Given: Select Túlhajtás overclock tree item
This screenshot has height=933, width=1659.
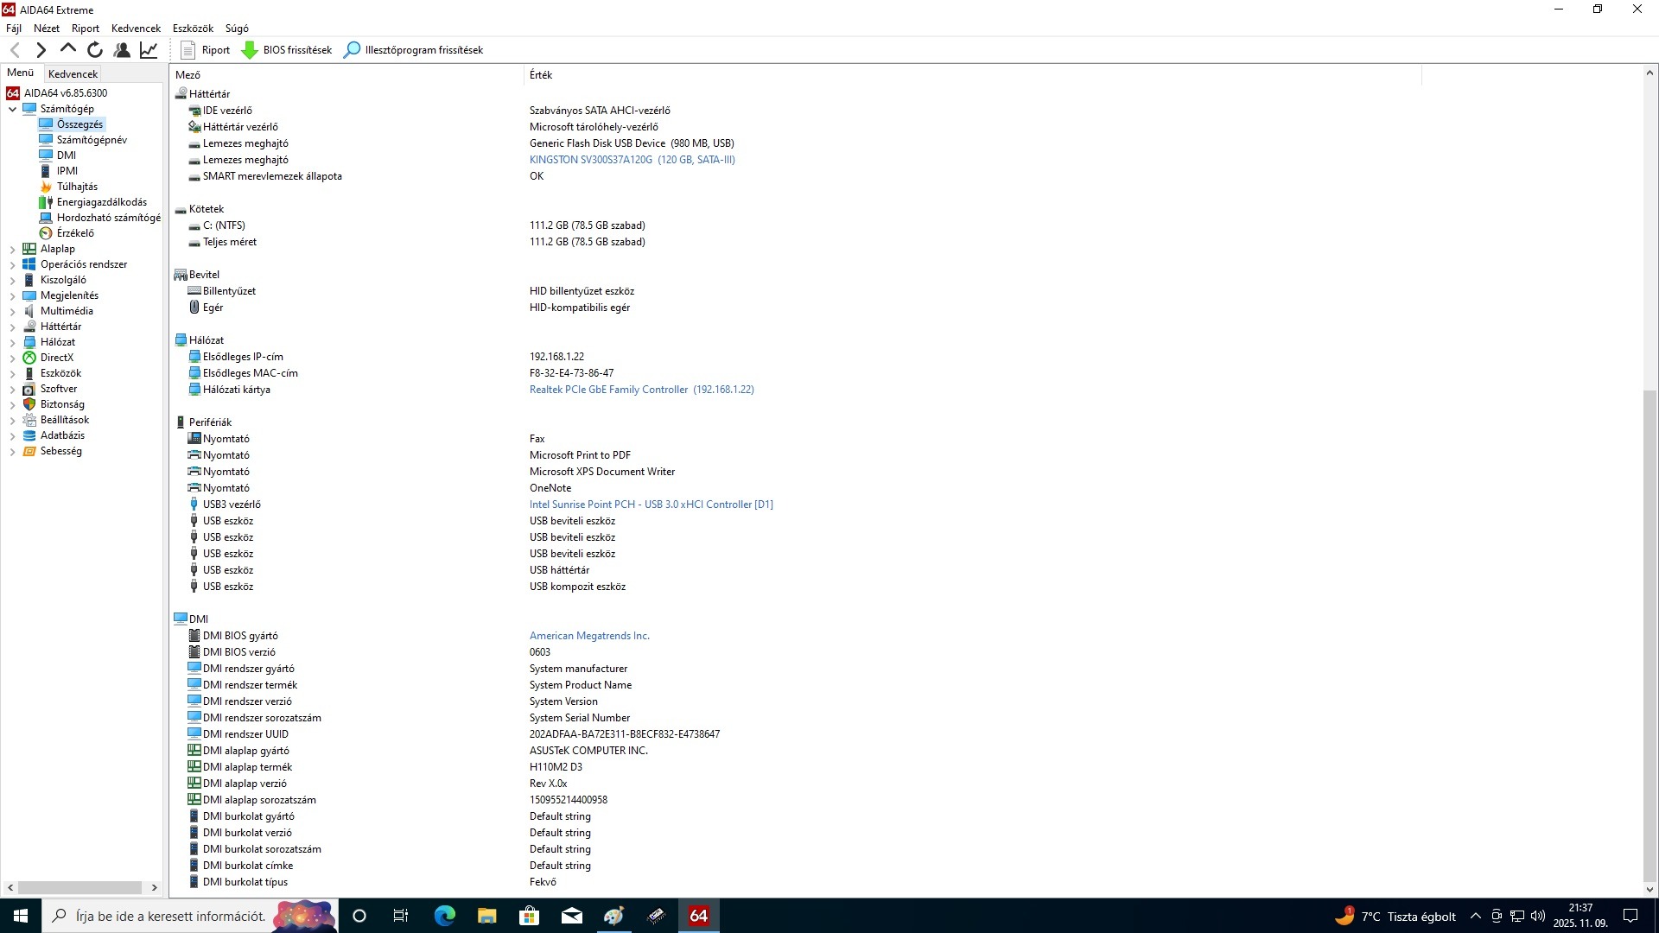Looking at the screenshot, I should (77, 187).
